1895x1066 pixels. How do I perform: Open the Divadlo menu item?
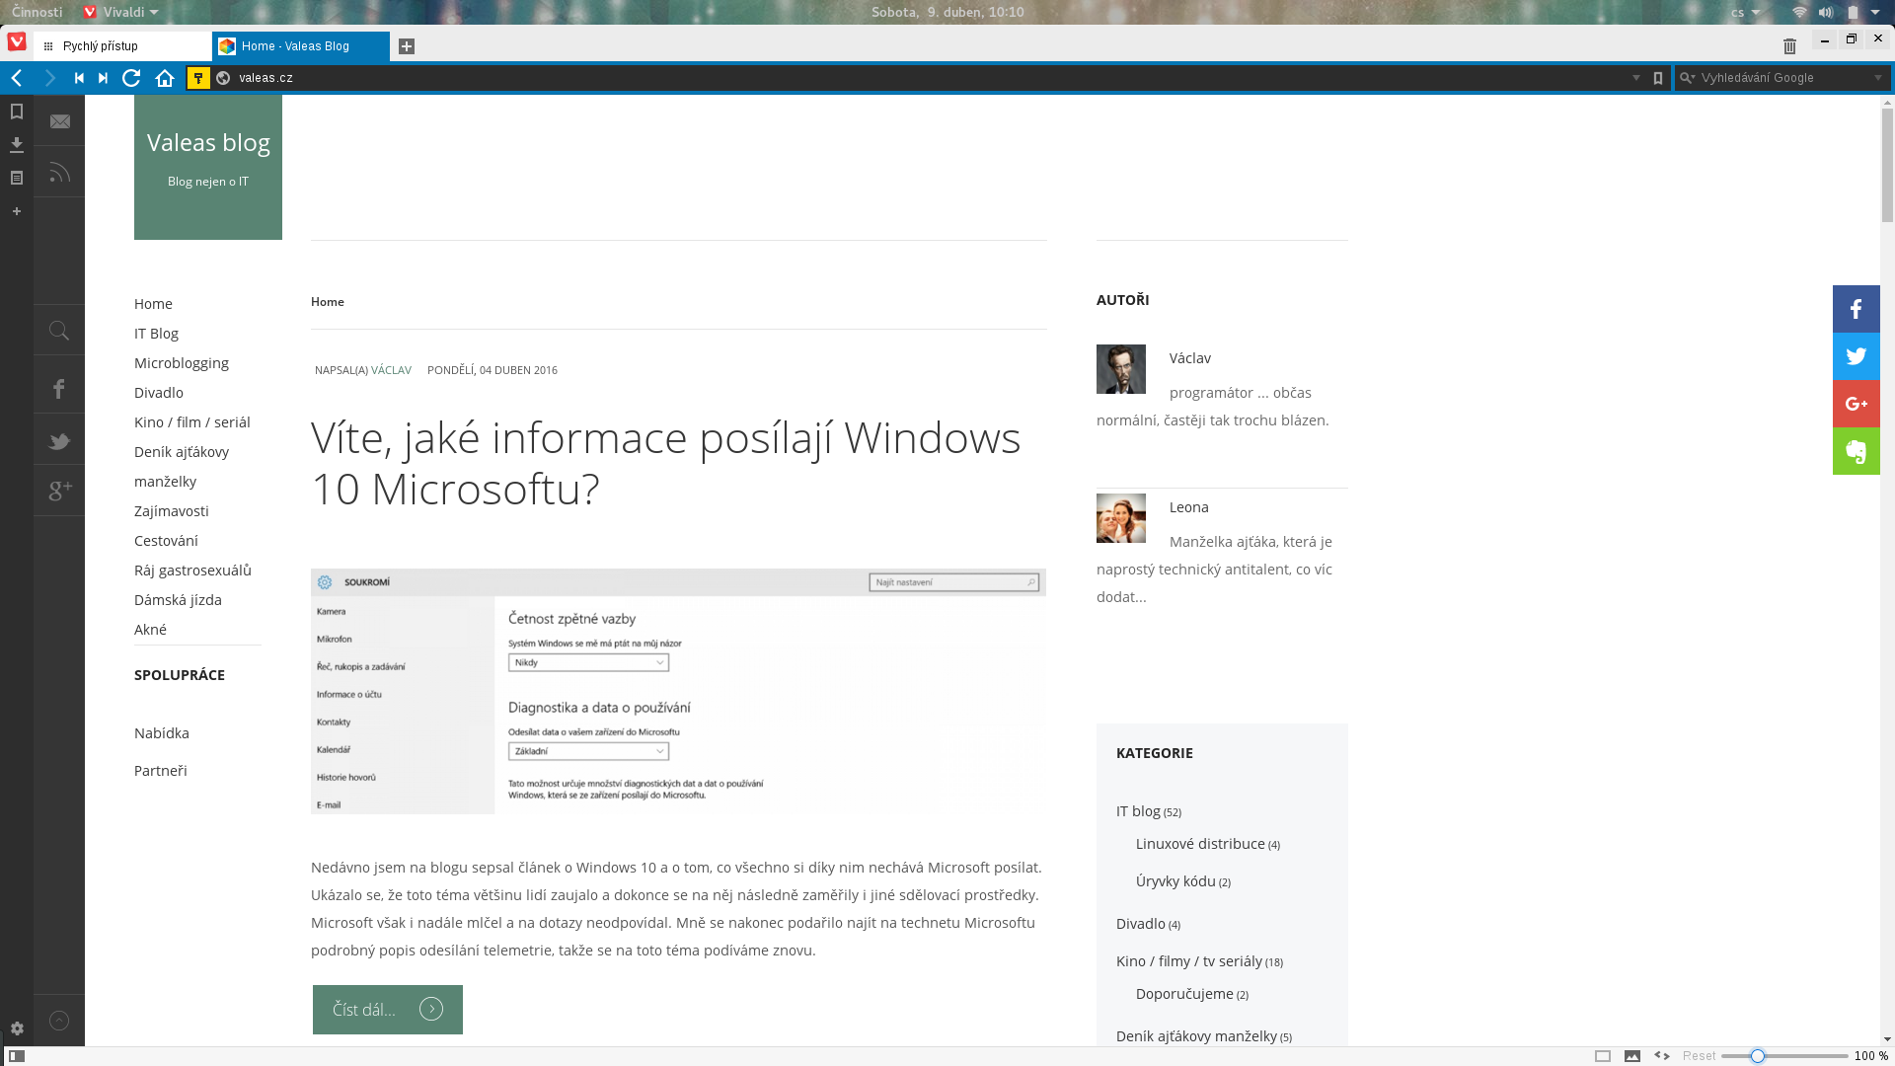coord(159,393)
